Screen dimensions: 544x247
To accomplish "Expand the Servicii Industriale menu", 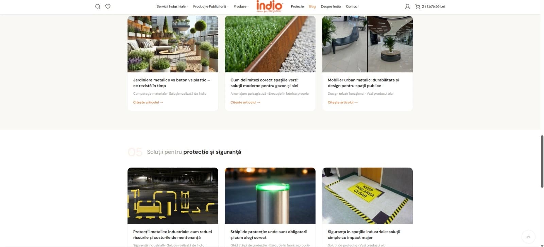I will pyautogui.click(x=172, y=6).
